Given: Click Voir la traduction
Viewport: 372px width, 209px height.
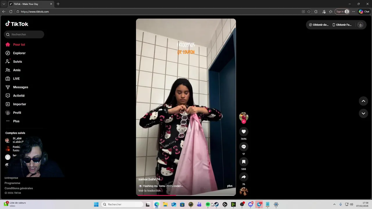Looking at the screenshot, I should point(149,191).
